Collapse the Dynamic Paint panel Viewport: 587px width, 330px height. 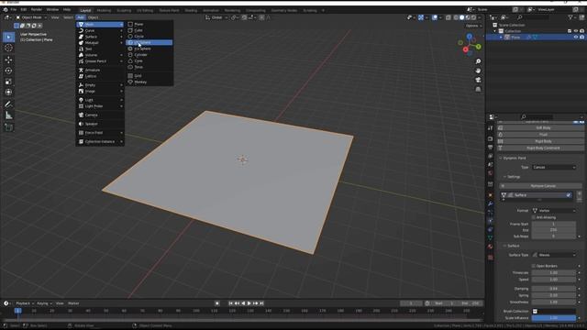[501, 159]
